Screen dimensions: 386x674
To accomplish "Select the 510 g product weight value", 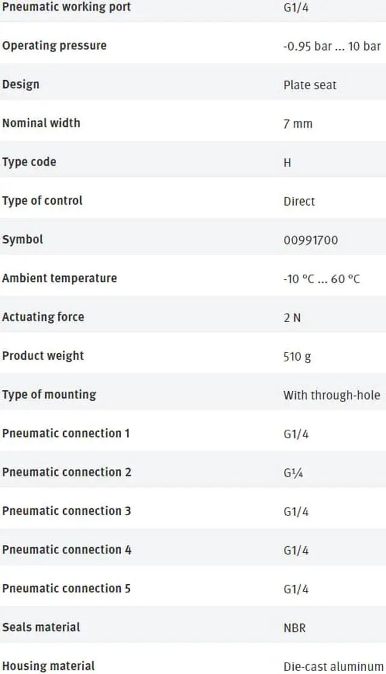I will point(297,357).
